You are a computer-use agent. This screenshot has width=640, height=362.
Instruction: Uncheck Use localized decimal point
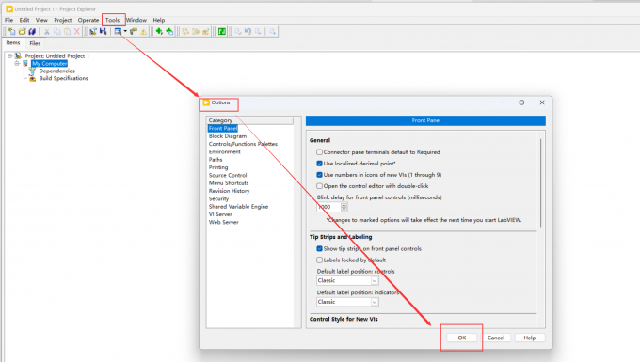[x=320, y=164]
